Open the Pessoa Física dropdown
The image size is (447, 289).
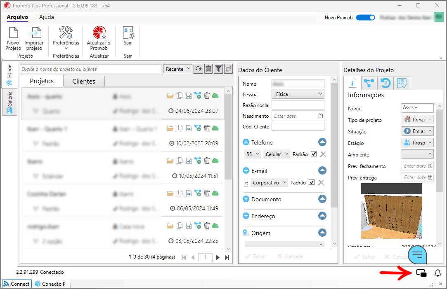pos(298,94)
